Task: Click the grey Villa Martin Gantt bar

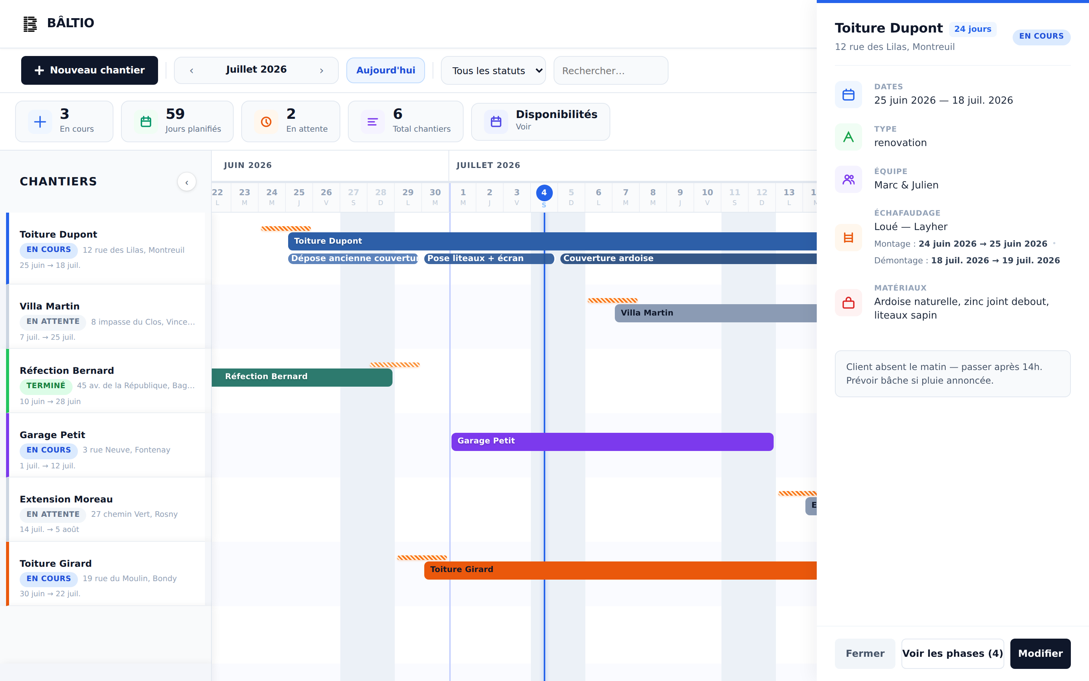Action: click(715, 313)
